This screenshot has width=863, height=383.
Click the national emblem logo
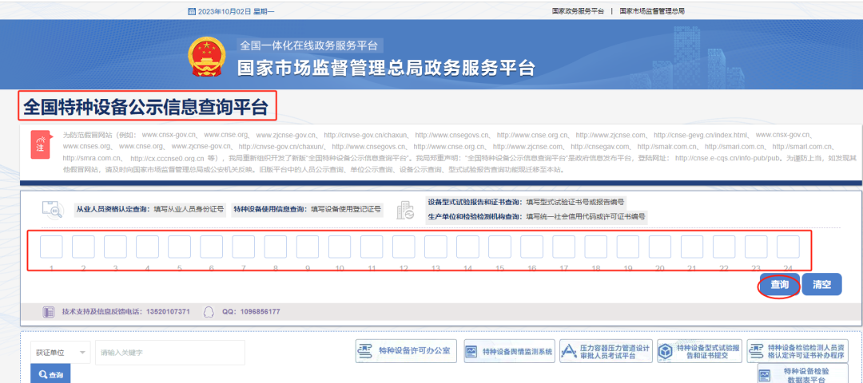pos(206,57)
